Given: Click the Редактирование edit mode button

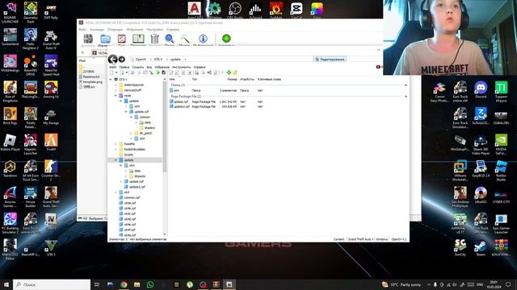Looking at the screenshot, I should (330, 59).
